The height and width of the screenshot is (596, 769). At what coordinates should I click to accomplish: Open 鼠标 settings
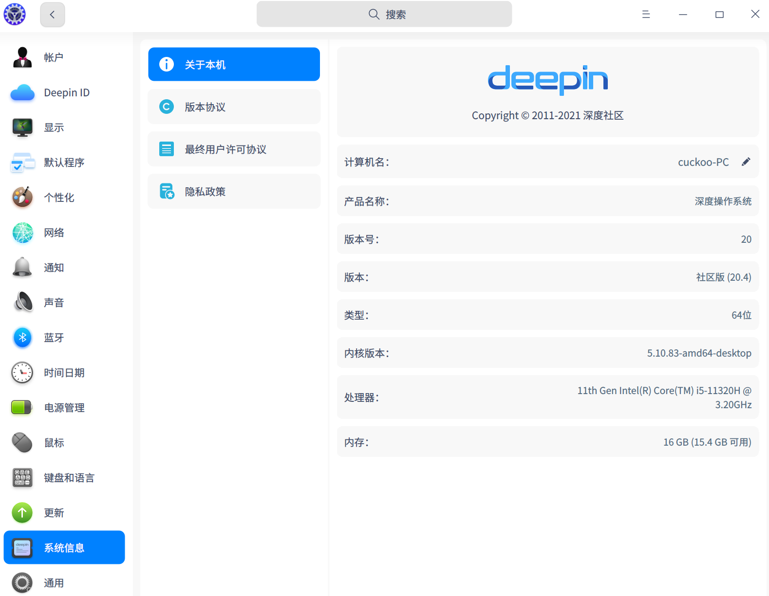(64, 443)
